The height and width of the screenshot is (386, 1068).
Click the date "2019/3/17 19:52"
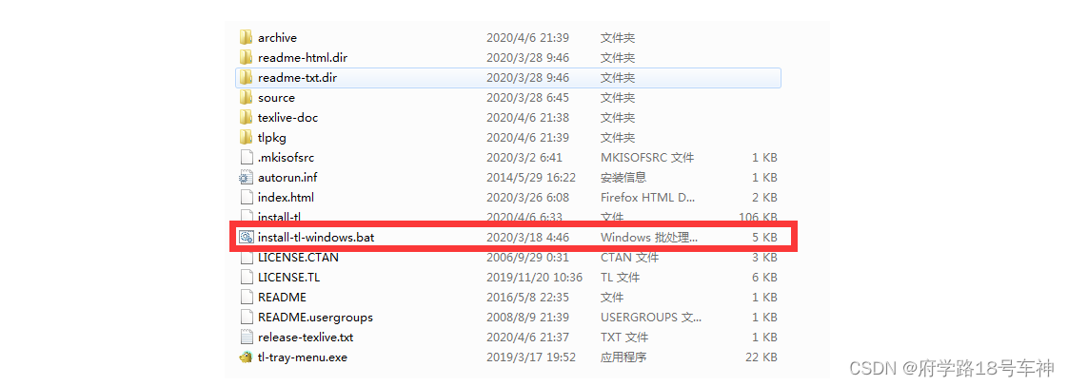[531, 357]
